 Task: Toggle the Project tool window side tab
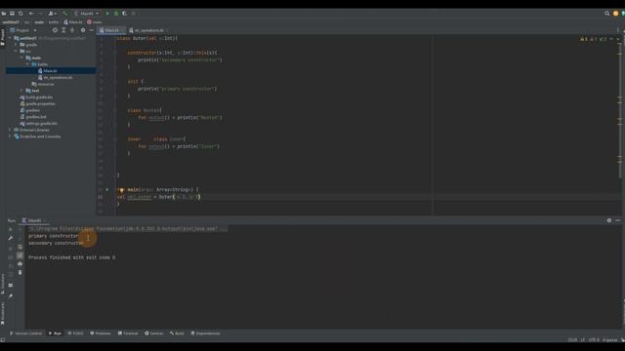[x=2, y=37]
